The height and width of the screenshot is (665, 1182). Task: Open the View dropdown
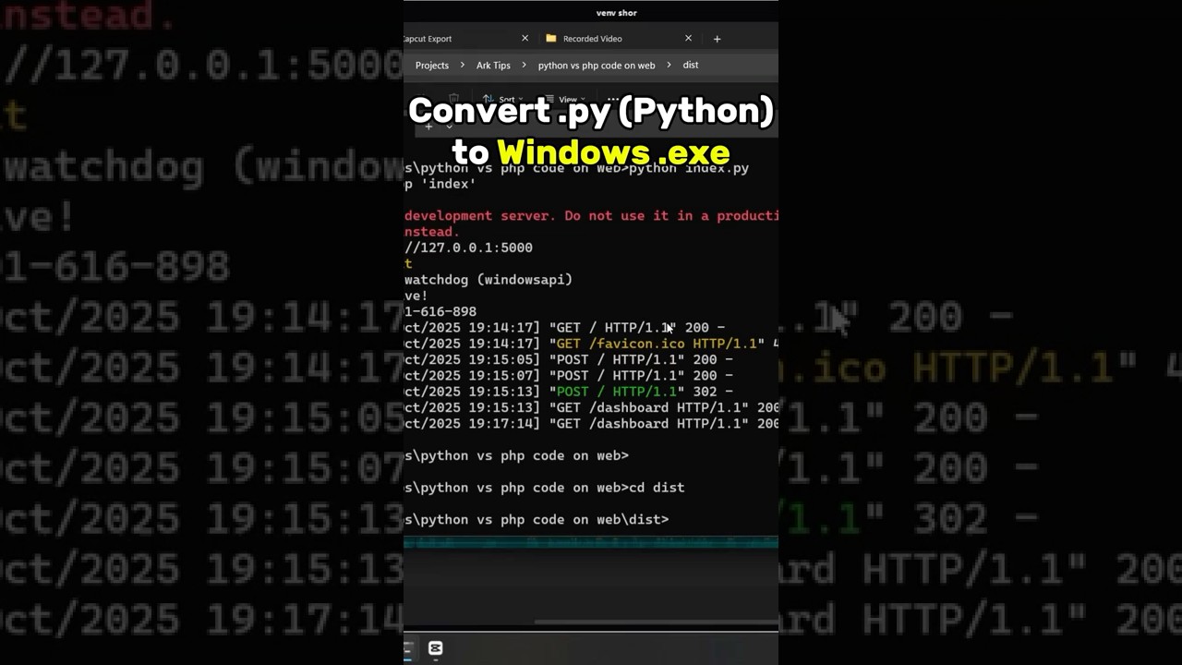(x=563, y=99)
